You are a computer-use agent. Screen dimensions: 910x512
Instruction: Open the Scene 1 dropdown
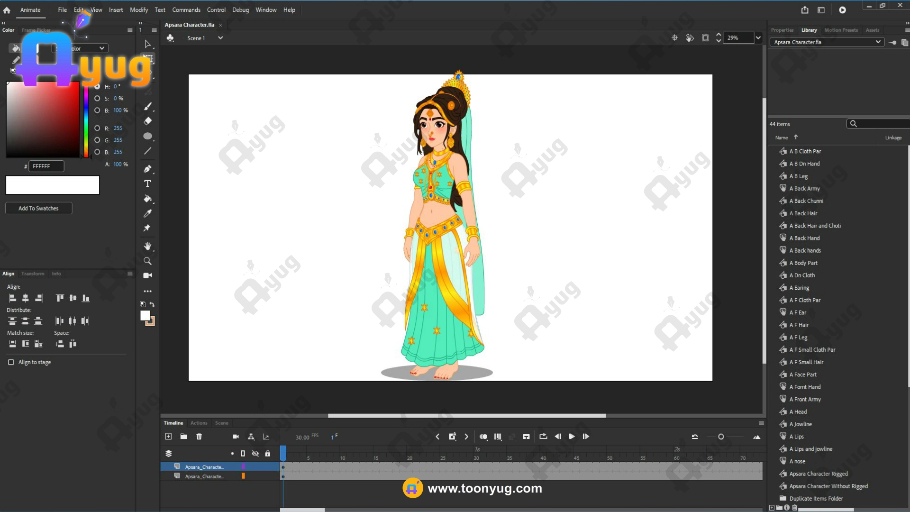(220, 38)
